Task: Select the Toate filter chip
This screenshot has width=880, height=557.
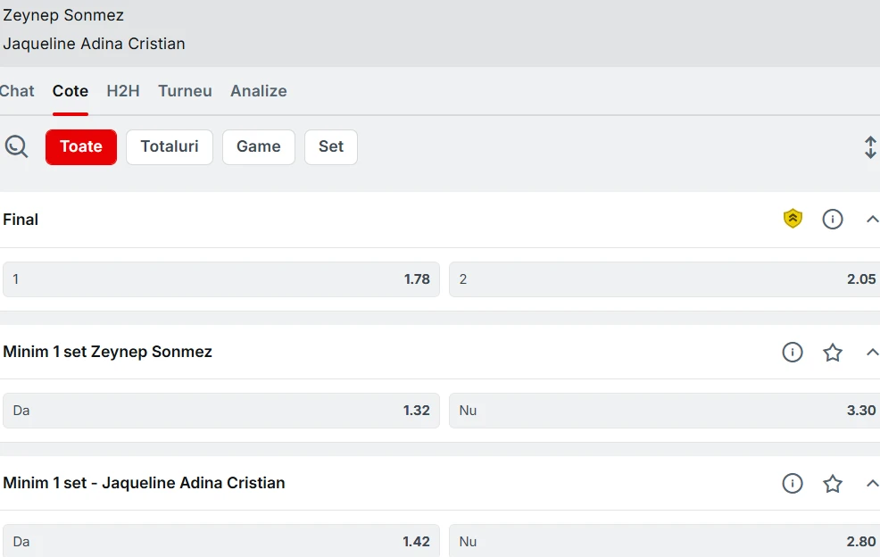Action: [x=81, y=147]
